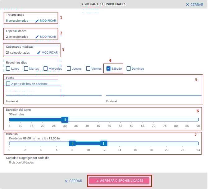Click the 08:00 start time slider handle
The height and width of the screenshot is (189, 208).
click(72, 143)
